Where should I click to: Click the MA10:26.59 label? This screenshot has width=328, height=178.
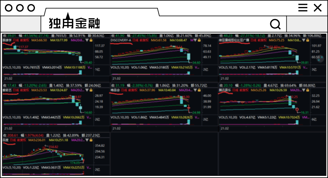coord(278,90)
